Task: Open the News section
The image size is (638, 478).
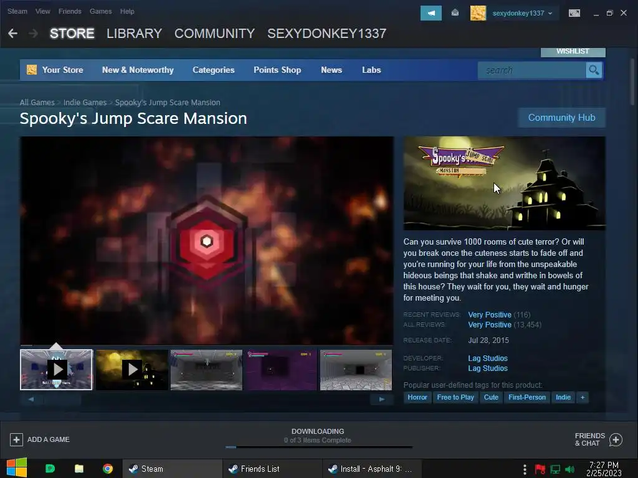Action: [x=331, y=70]
